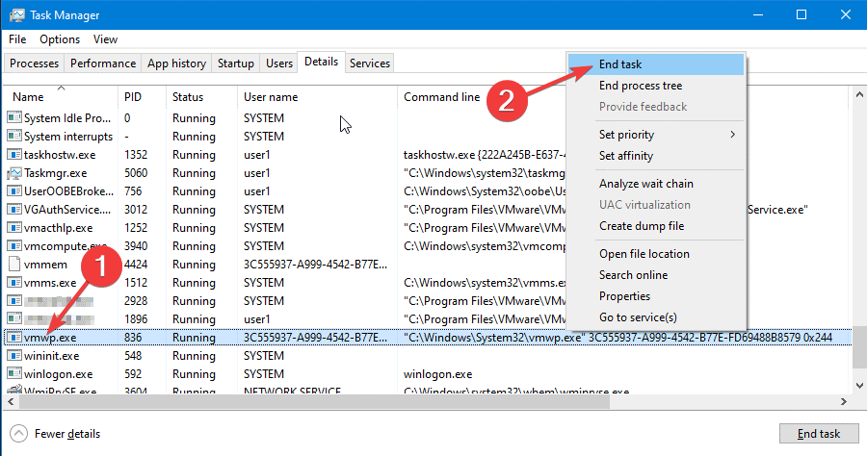Image resolution: width=867 pixels, height=456 pixels.
Task: Choose Open file location
Action: coord(656,253)
